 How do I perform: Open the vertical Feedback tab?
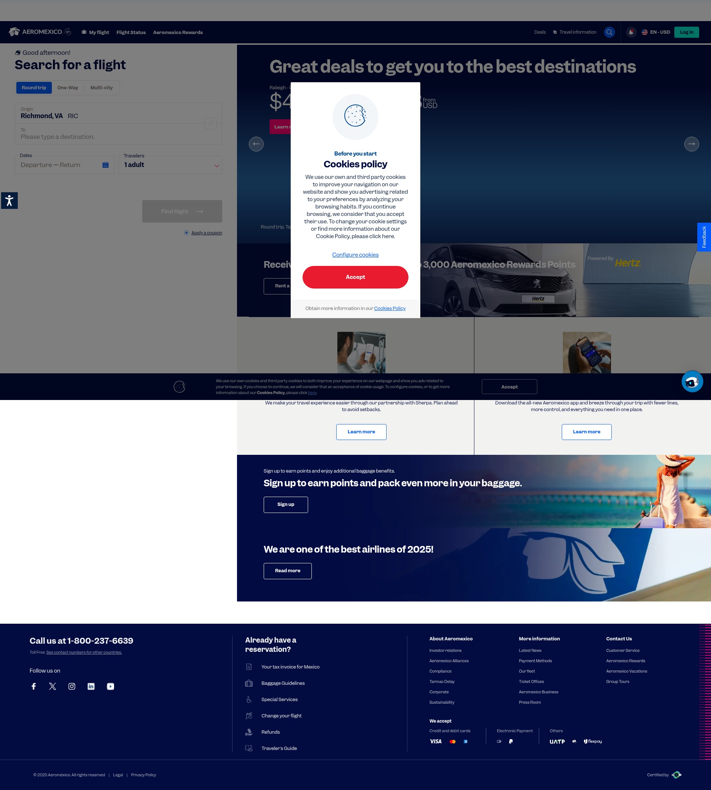click(704, 237)
